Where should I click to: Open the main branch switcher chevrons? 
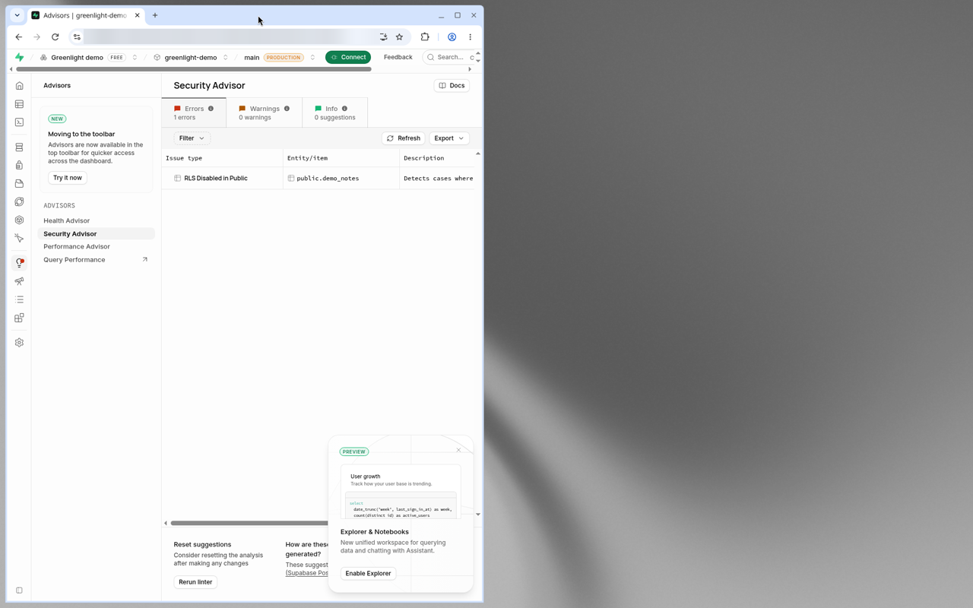312,57
